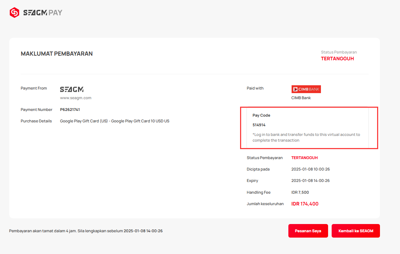Viewport: 400px width, 254px height.
Task: Click the header TERTANGGUH payment status
Action: click(x=337, y=59)
